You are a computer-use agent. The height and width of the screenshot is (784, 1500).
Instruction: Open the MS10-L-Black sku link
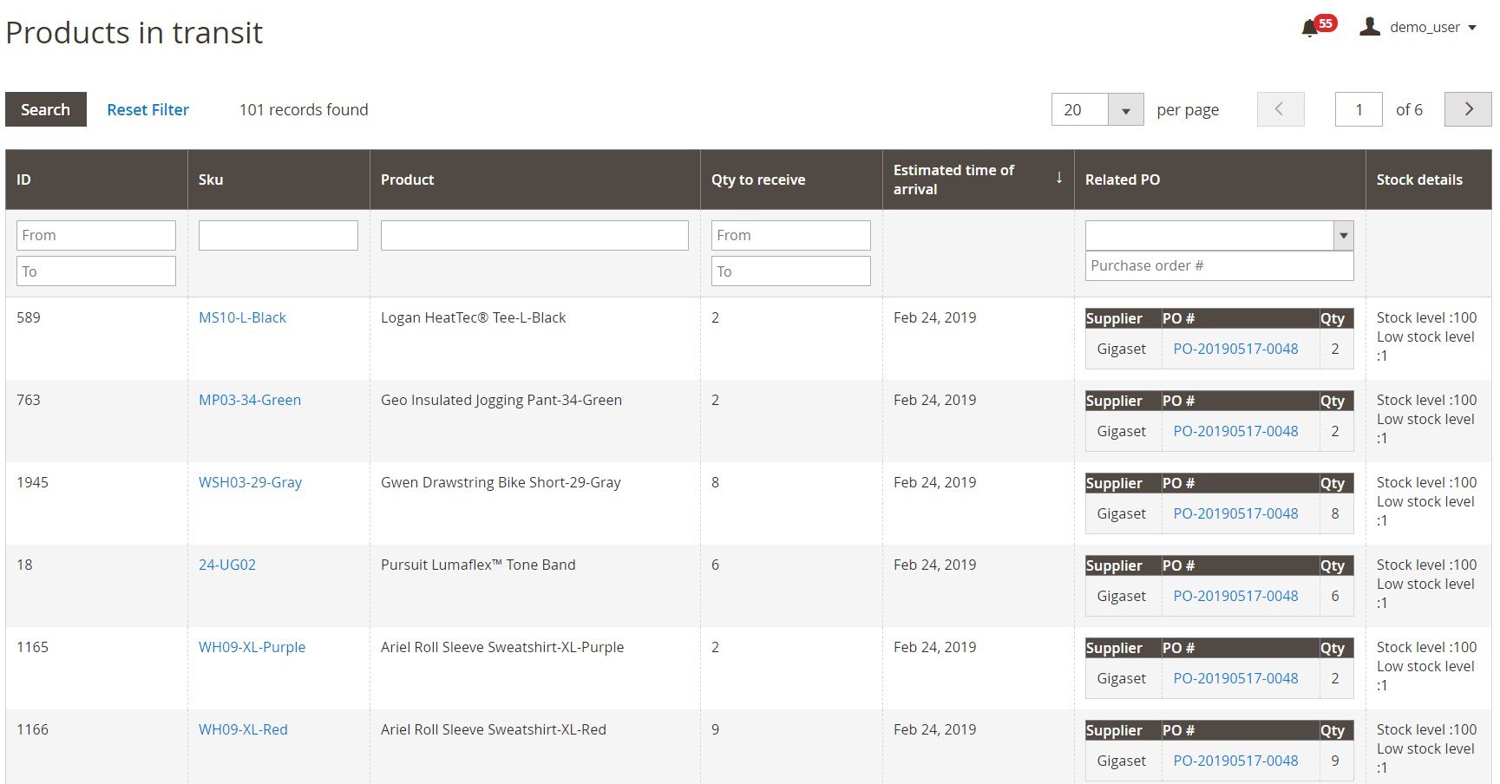pos(242,317)
